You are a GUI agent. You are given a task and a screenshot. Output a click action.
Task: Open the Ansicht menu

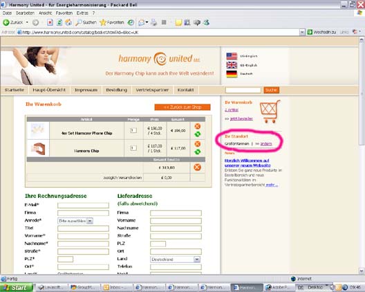(x=46, y=13)
